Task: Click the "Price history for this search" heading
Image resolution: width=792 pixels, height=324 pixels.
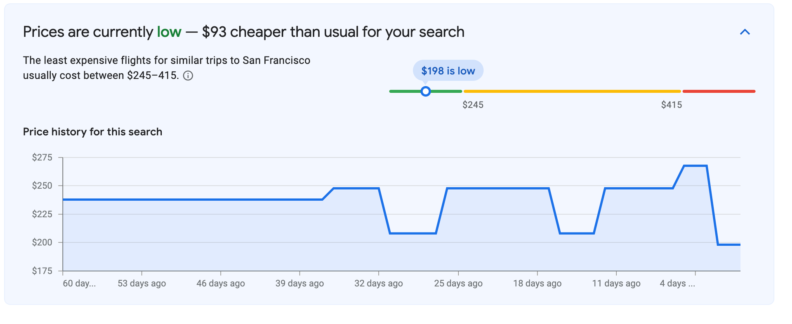Action: coord(92,131)
